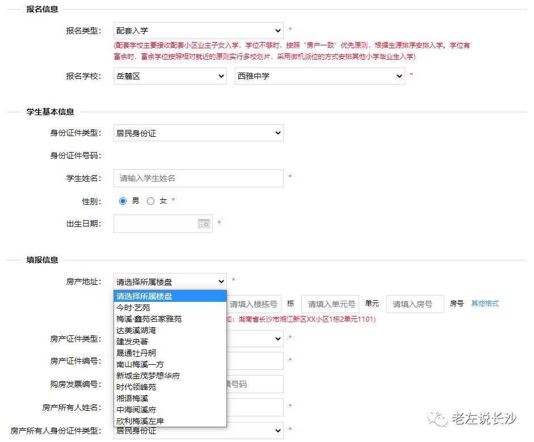Viewport: 534px width, 442px height.
Task: Select 南山梅溪一方 option
Action: (140, 364)
